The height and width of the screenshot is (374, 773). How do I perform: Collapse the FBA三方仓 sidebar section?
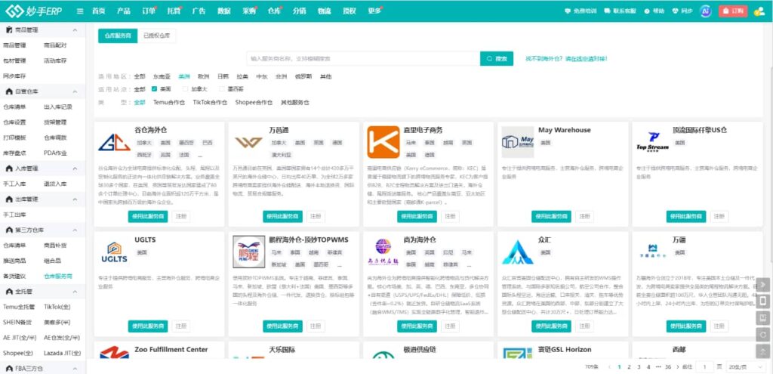(75, 369)
